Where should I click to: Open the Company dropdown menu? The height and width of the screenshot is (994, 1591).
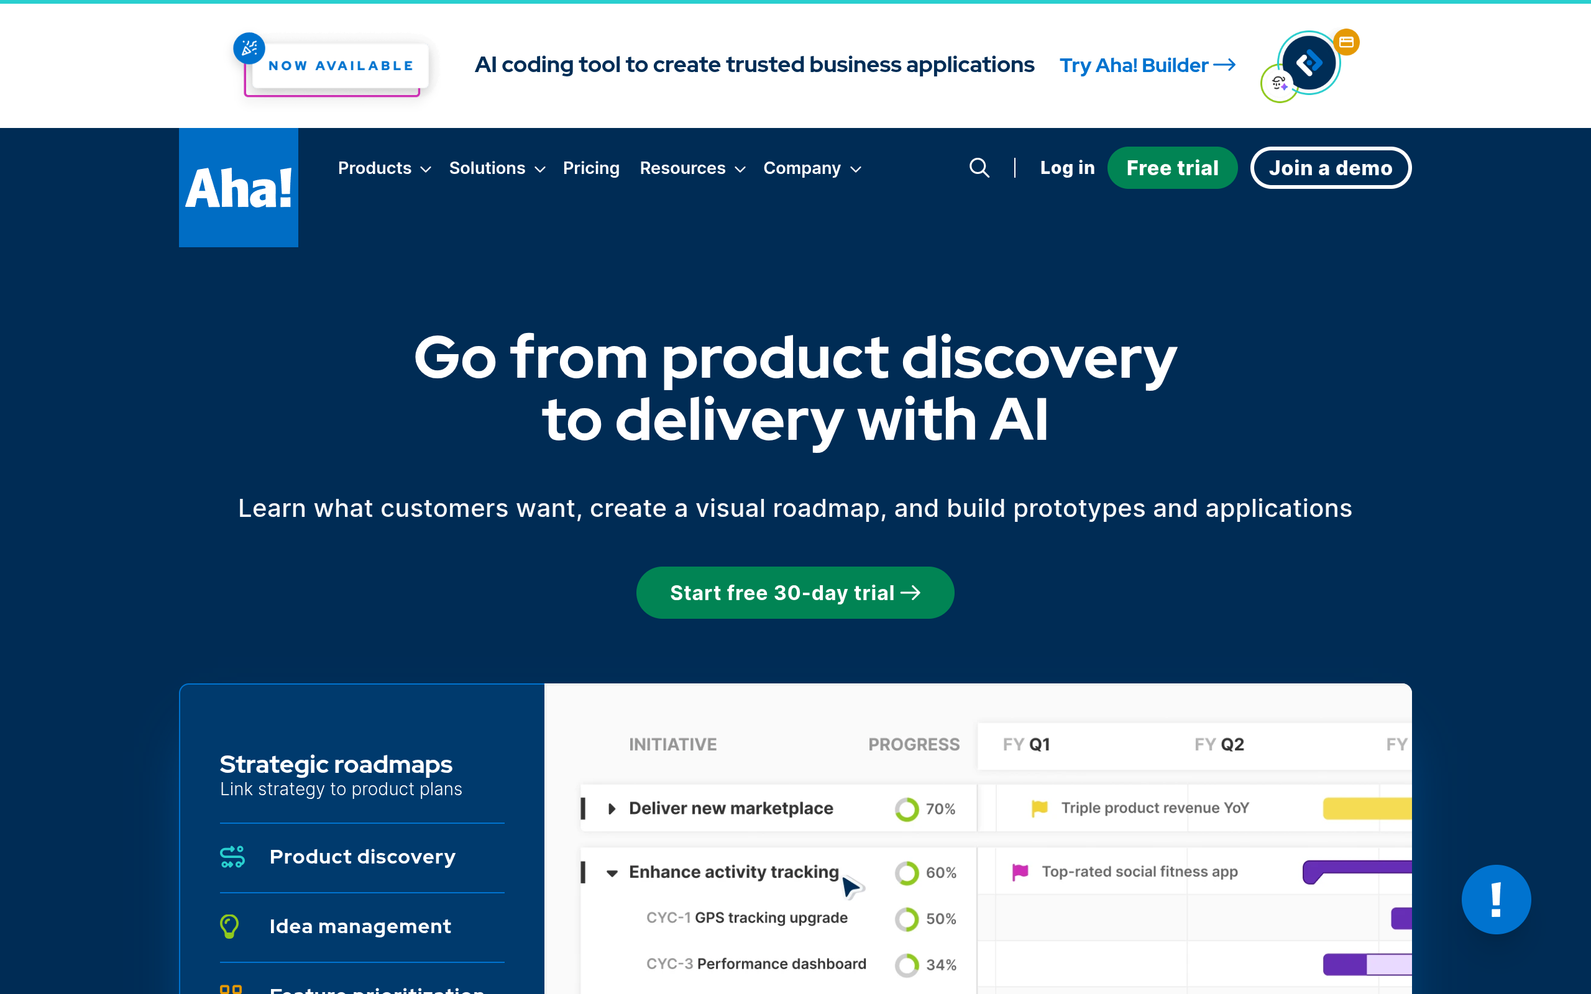point(812,168)
